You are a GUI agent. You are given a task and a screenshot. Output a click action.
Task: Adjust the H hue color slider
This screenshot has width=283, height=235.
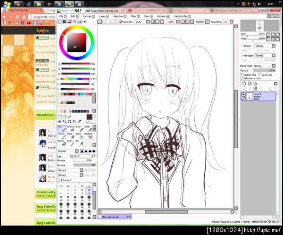75,79
